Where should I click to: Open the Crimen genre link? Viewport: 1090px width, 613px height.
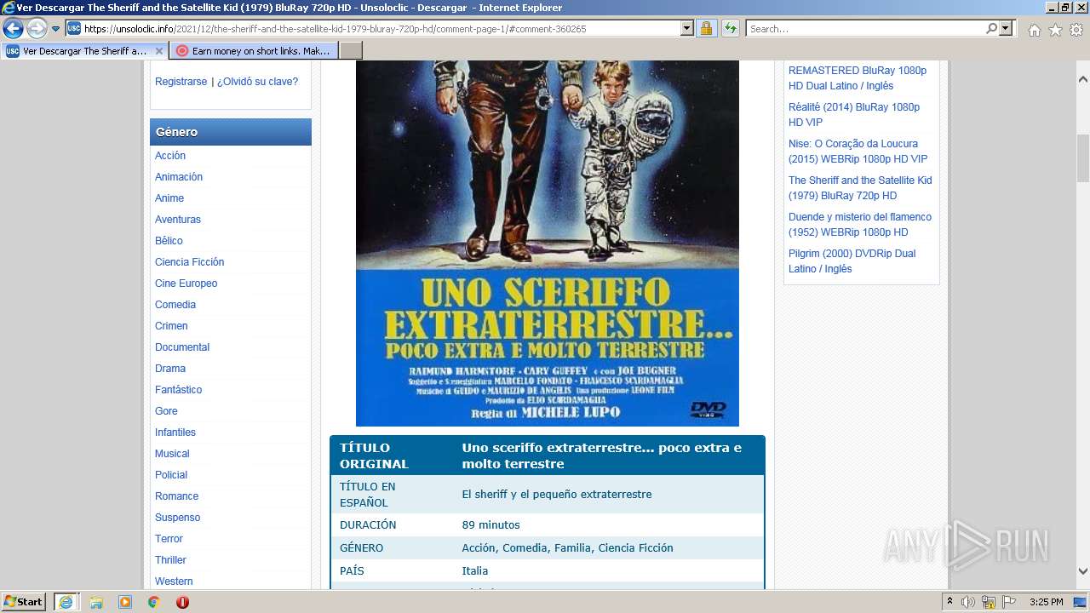pyautogui.click(x=171, y=326)
